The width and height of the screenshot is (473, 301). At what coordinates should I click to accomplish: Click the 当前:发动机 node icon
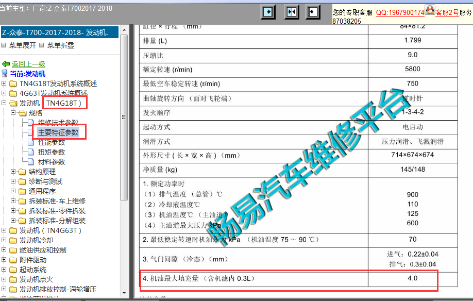pos(5,73)
